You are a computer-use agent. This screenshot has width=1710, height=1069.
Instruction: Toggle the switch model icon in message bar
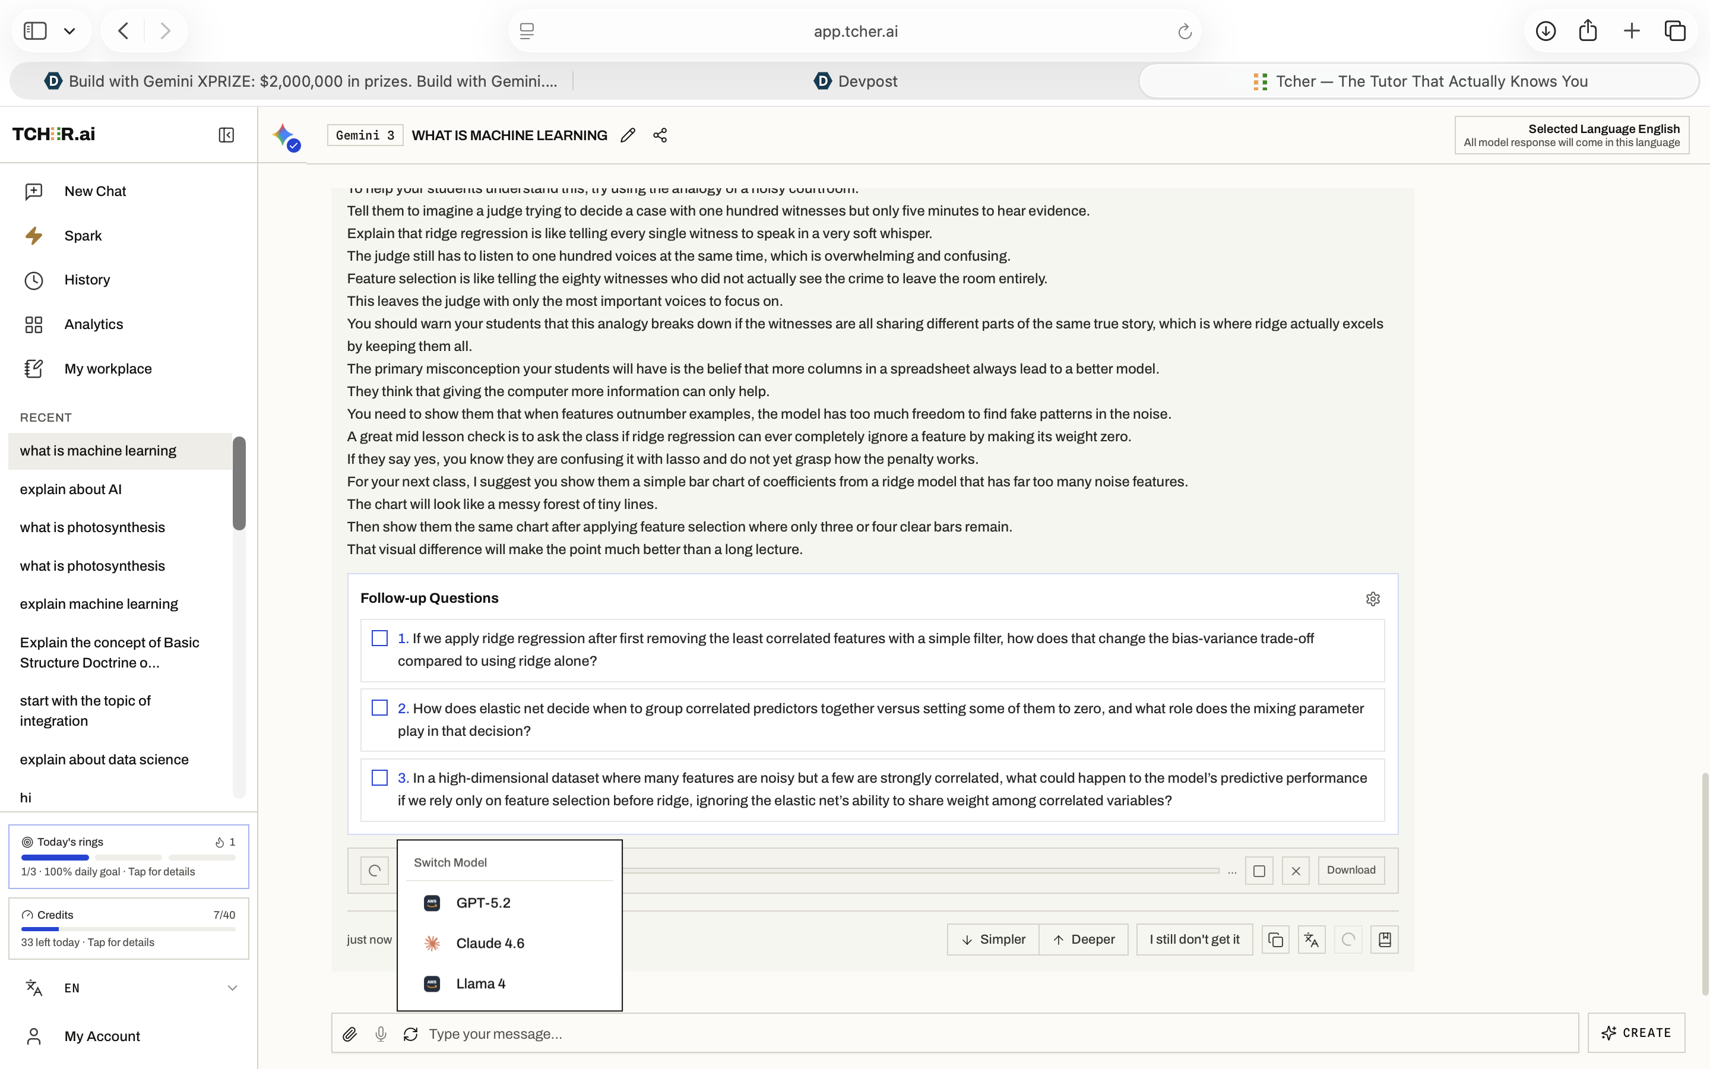coord(410,1033)
